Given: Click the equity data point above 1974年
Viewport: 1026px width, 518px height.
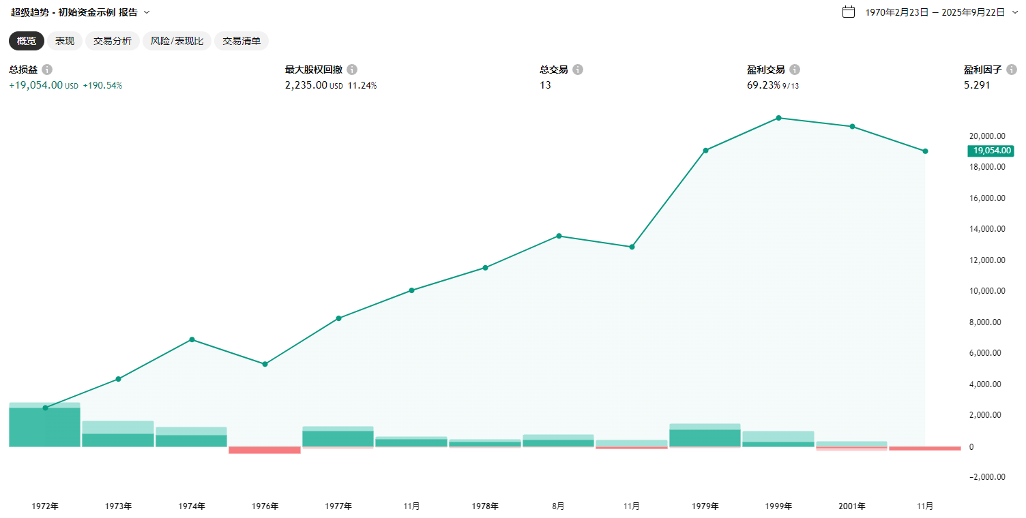Looking at the screenshot, I should [x=192, y=339].
